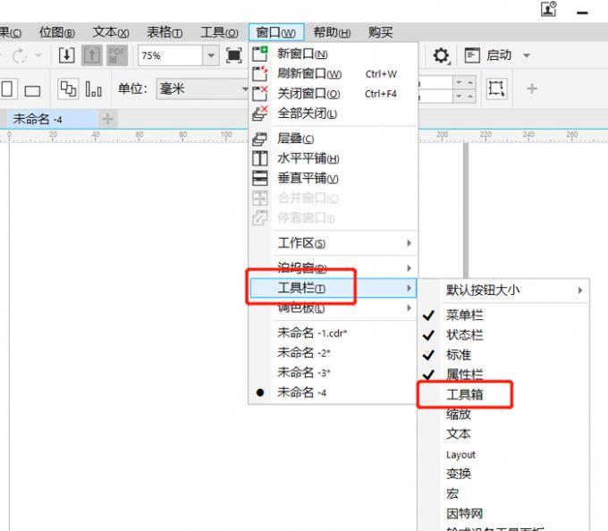Click the plus quick-customize icon in property bar
This screenshot has height=531, width=608.
532,88
